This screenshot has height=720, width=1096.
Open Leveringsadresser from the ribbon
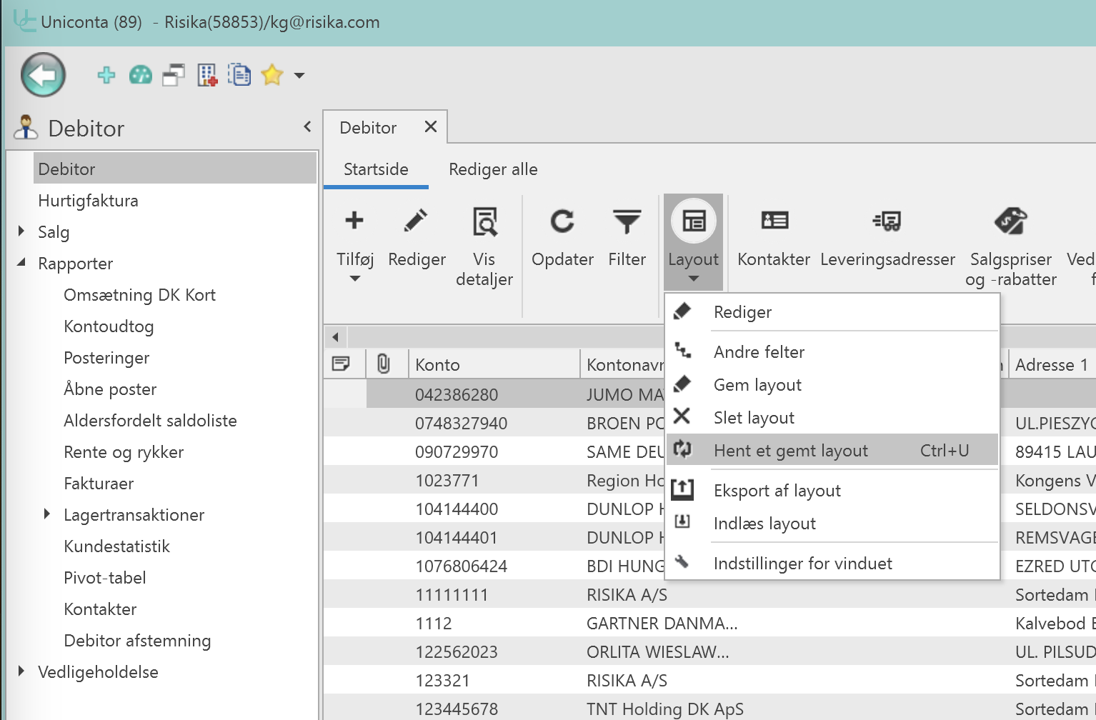click(x=887, y=221)
